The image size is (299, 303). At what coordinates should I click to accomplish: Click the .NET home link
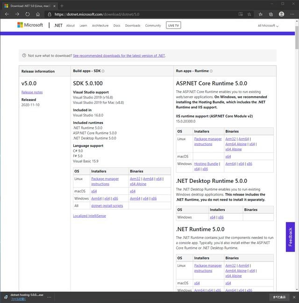(x=58, y=25)
